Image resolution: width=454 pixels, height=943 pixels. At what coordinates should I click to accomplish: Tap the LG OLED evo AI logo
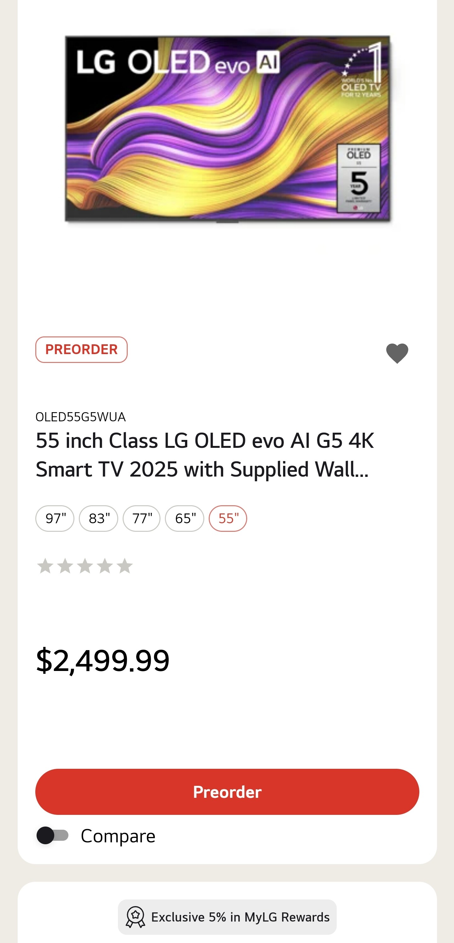tap(178, 62)
